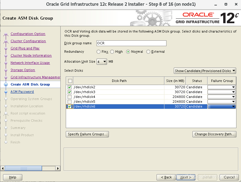
Task: Select Create ASM Disk Group step
Action: (x=30, y=84)
